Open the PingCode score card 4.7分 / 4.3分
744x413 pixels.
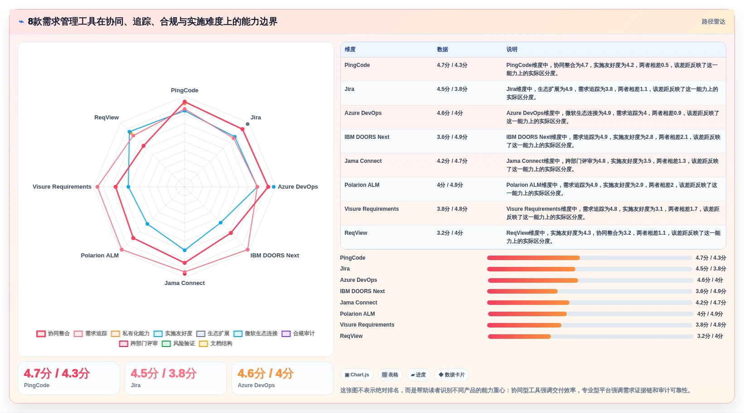[69, 378]
